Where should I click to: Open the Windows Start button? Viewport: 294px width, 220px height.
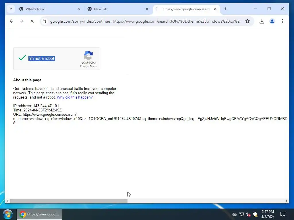click(x=8, y=214)
